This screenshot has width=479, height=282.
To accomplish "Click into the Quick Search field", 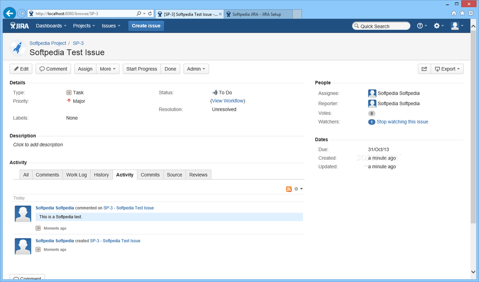I will tap(381, 26).
